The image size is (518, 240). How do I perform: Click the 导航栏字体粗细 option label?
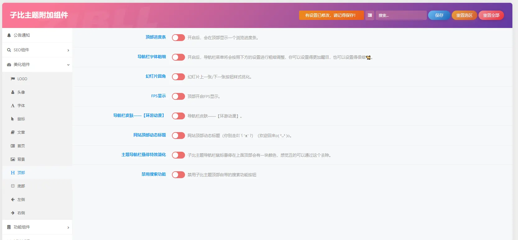152,57
